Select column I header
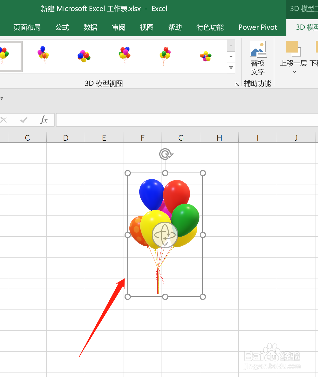 [258, 138]
